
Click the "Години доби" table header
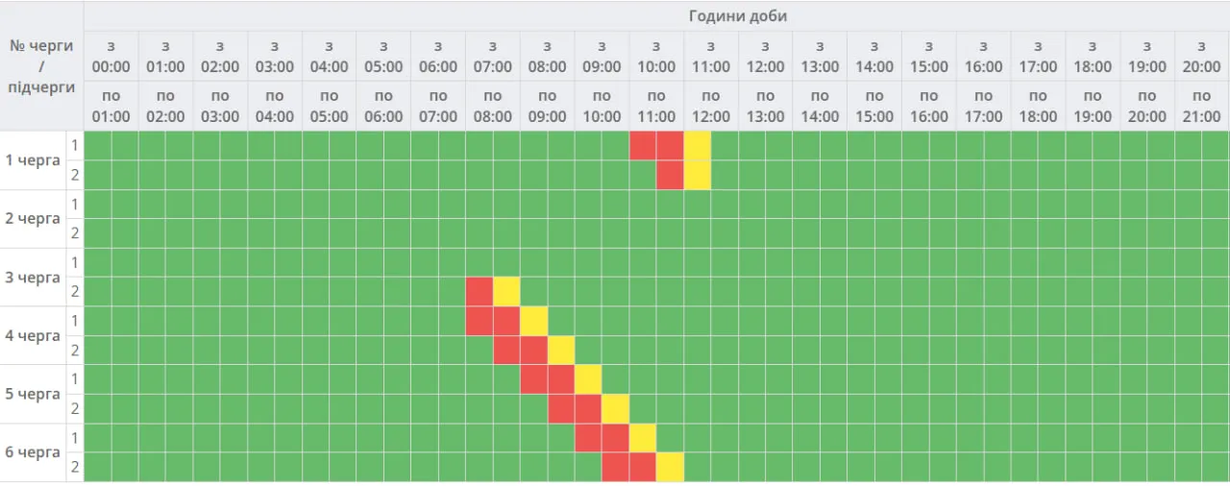point(738,16)
